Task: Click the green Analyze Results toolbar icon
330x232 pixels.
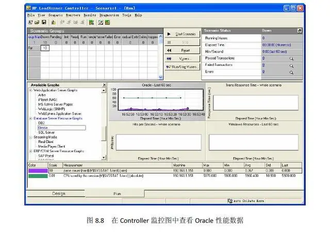Action: [92, 22]
